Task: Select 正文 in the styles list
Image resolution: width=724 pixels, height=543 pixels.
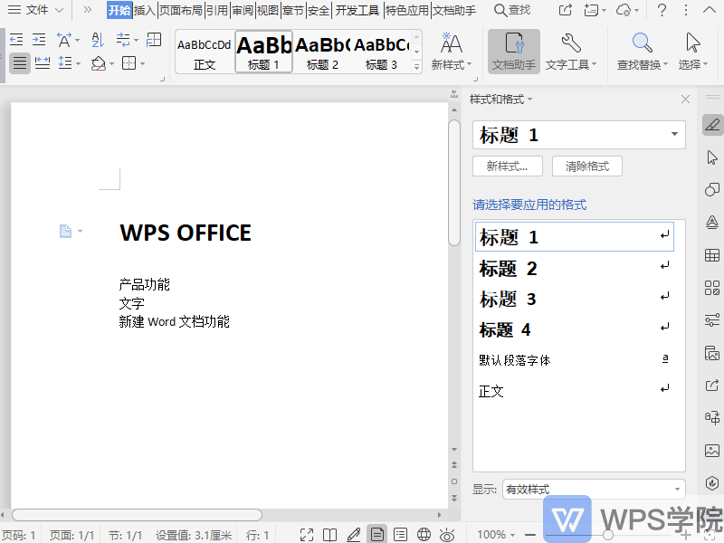Action: click(574, 391)
